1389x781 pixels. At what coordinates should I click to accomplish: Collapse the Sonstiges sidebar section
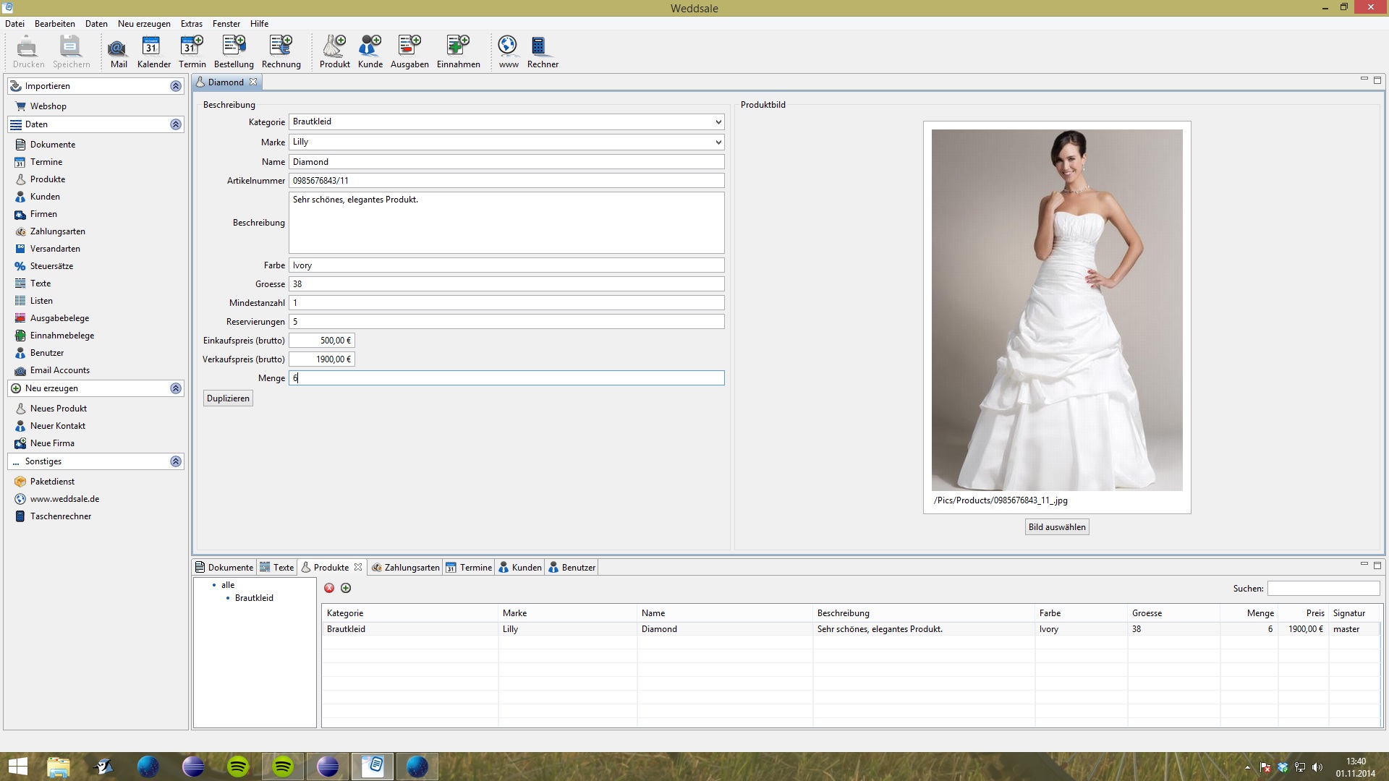(x=175, y=461)
